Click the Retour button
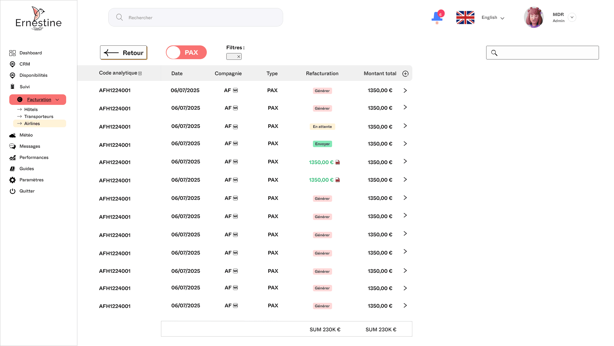Viewport: 614px width, 346px height. point(123,52)
